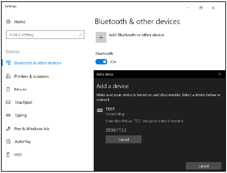The width and height of the screenshot is (227, 173).
Task: Click the Home gear icon
Action: click(8, 22)
